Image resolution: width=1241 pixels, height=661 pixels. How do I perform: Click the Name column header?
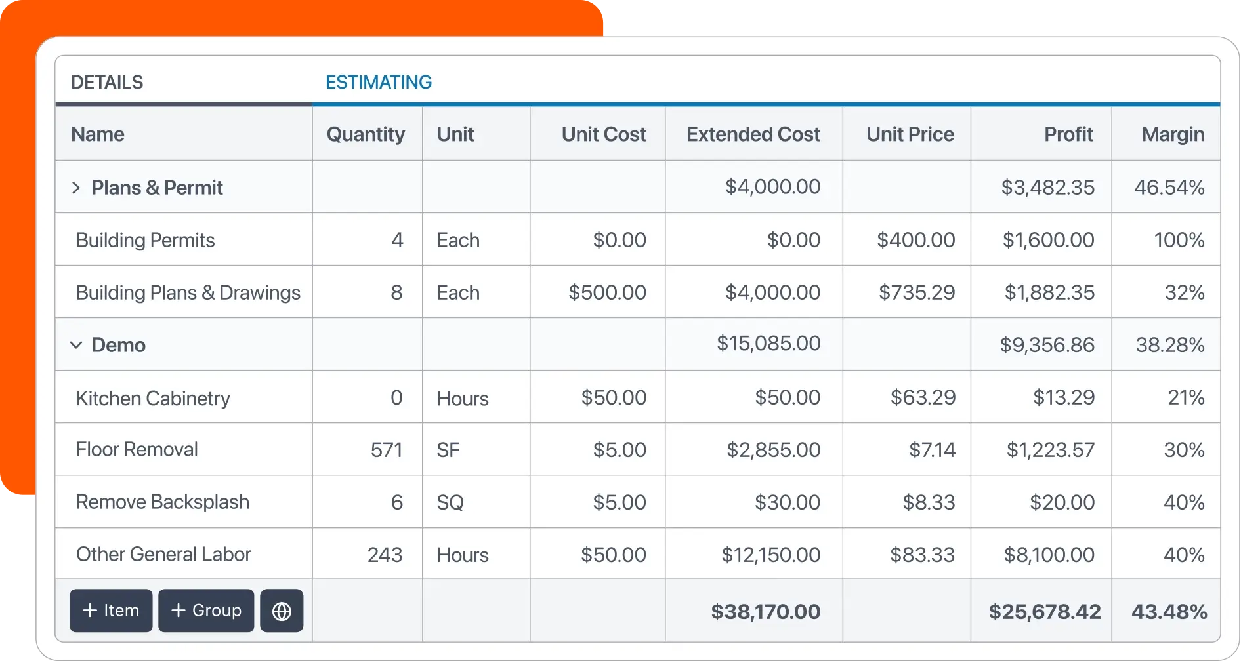(x=98, y=134)
